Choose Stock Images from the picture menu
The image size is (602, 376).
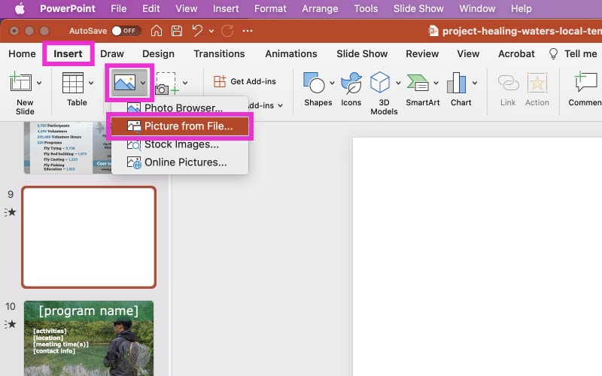click(x=180, y=144)
